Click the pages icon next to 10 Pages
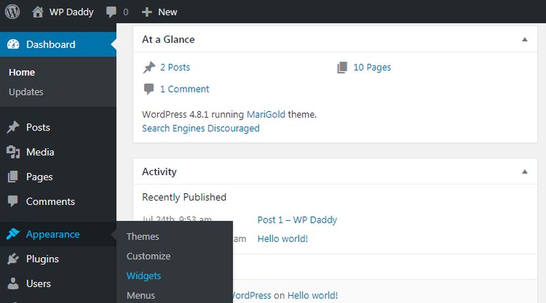The width and height of the screenshot is (546, 303). 342,67
